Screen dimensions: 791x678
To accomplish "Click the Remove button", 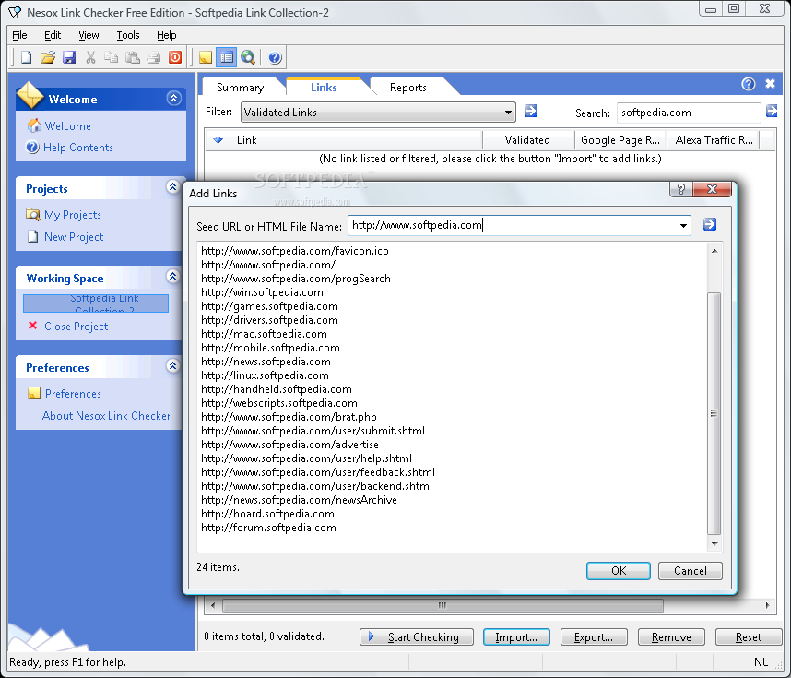I will (x=671, y=637).
